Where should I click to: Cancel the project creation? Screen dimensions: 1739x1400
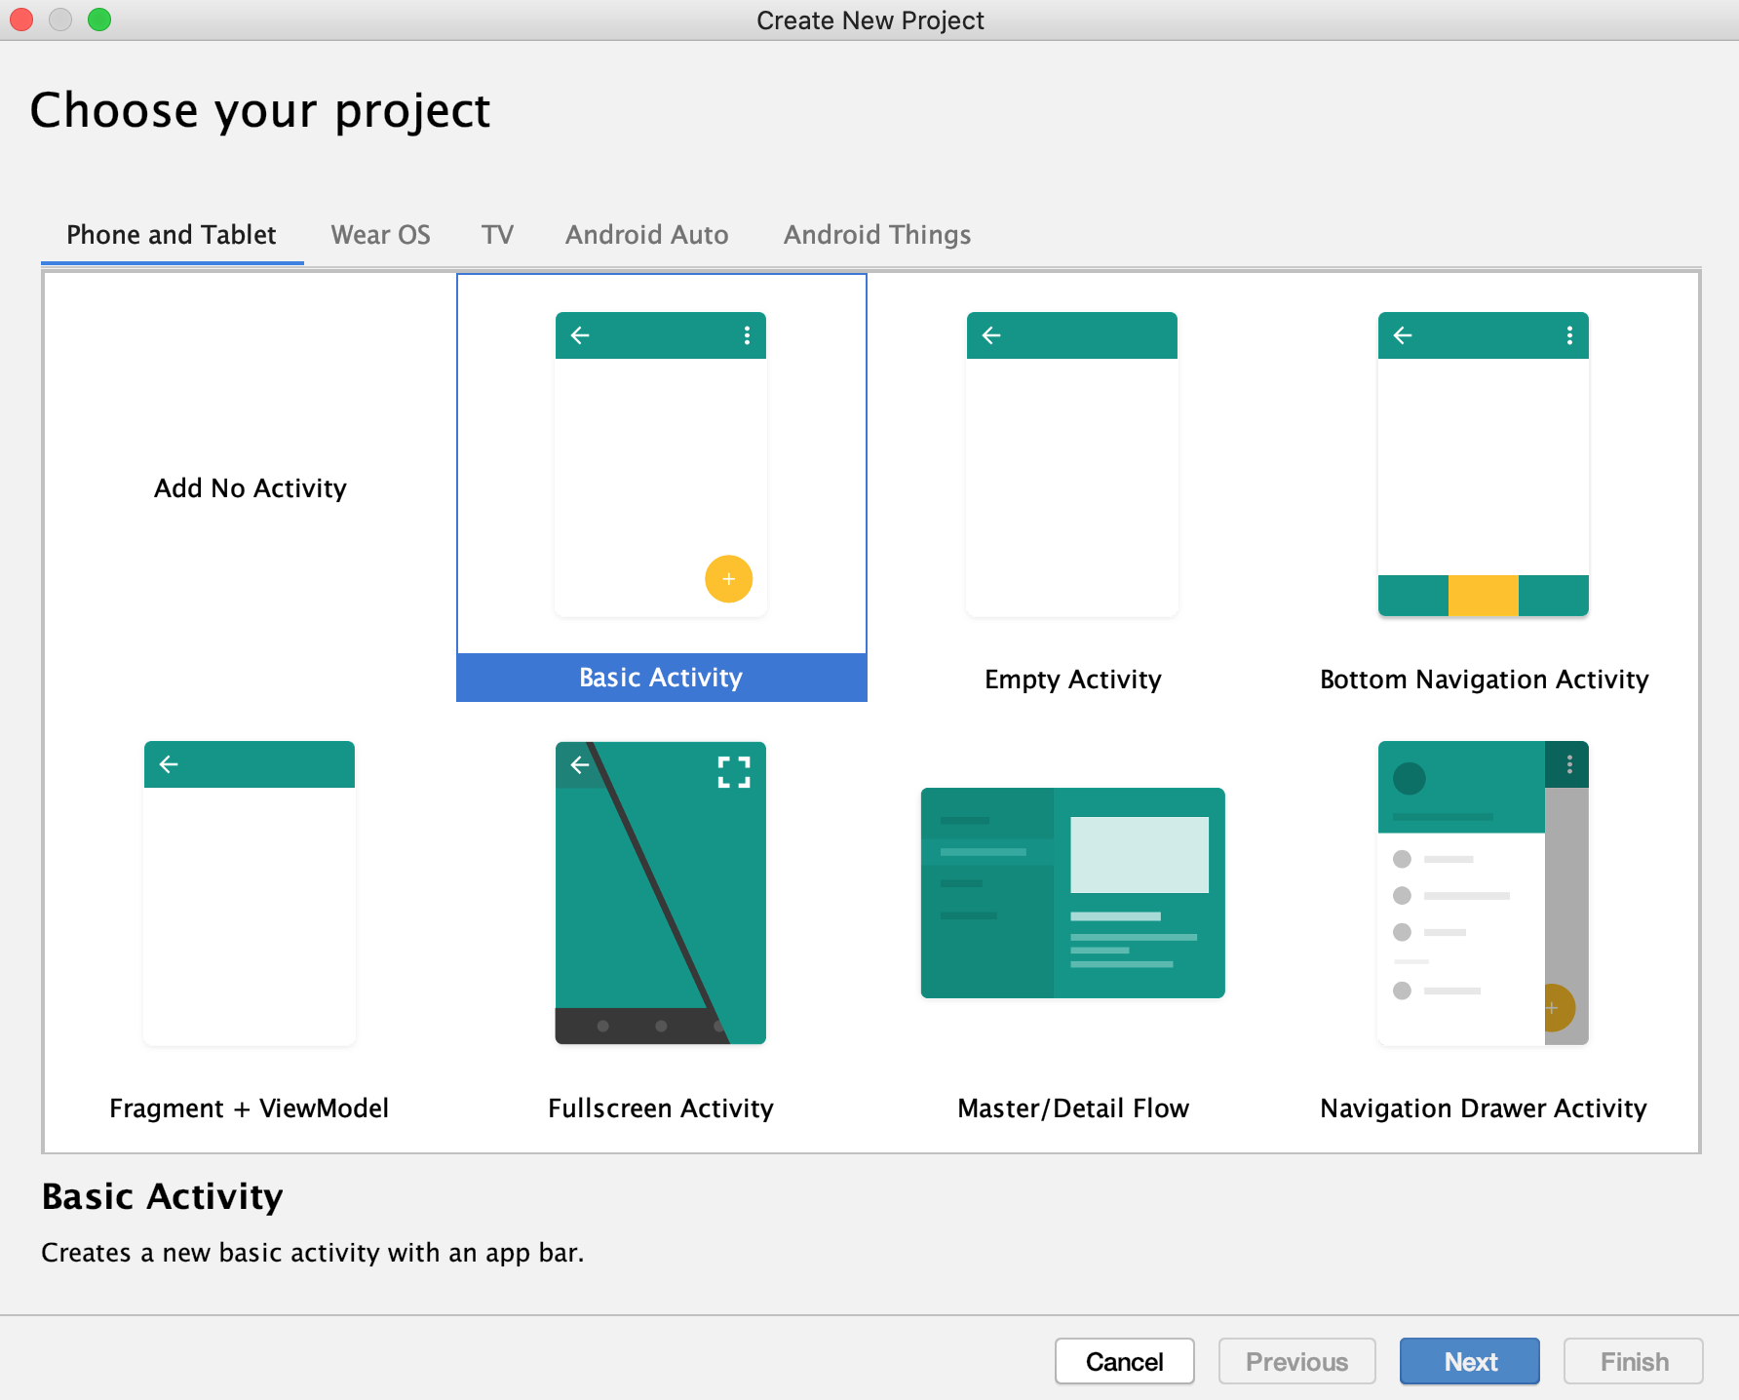(1124, 1361)
